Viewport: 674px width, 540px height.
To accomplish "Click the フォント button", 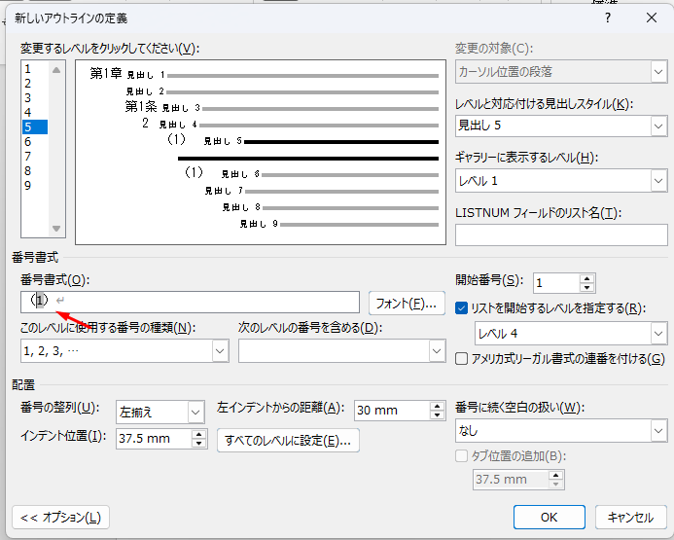I will (406, 304).
